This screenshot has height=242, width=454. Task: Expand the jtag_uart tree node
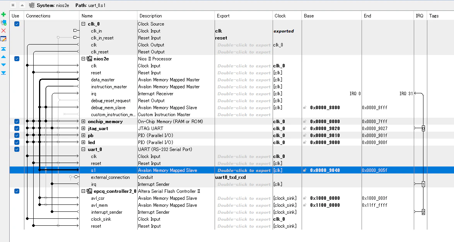pyautogui.click(x=84, y=129)
